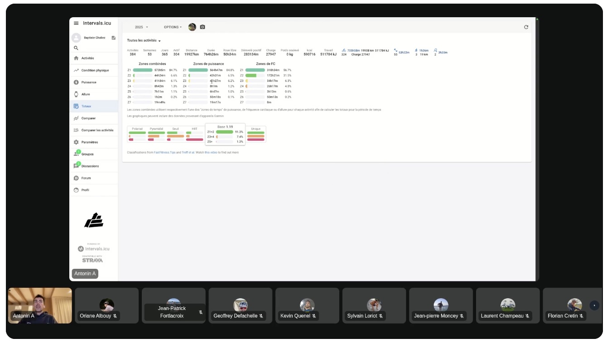The image size is (607, 343).
Task: Click the notes icon beside Baptiste Chaliez
Action: (x=113, y=38)
